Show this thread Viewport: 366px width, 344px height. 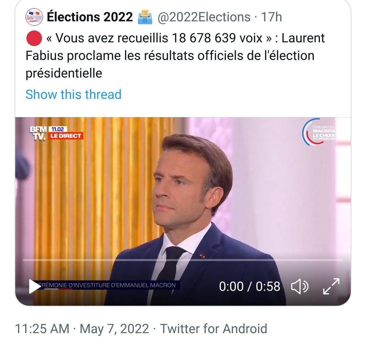[x=73, y=94]
